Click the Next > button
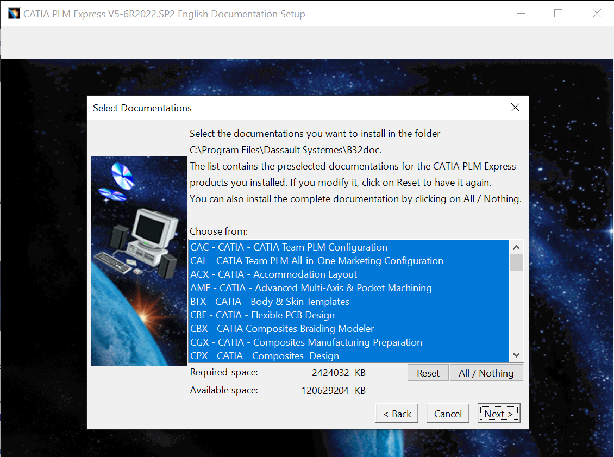The width and height of the screenshot is (614, 457). [x=498, y=413]
